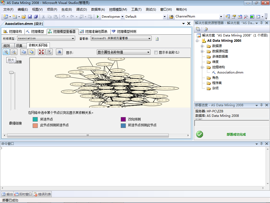Viewport: 270px width, 203px height.
Task: Click the New Project toolbar icon
Action: point(6,17)
